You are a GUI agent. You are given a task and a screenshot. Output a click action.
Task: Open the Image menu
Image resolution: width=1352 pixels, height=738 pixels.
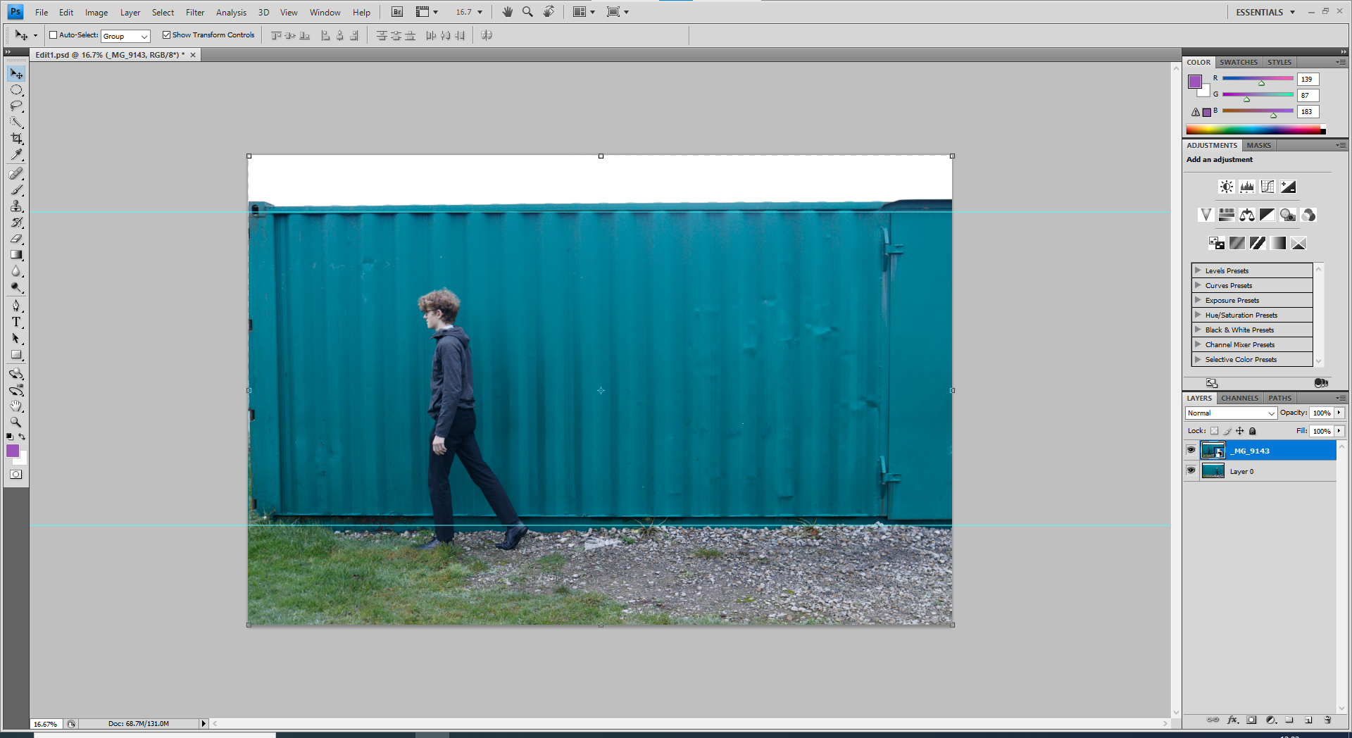pos(96,12)
